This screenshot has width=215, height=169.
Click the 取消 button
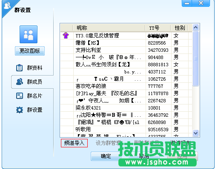(144, 156)
